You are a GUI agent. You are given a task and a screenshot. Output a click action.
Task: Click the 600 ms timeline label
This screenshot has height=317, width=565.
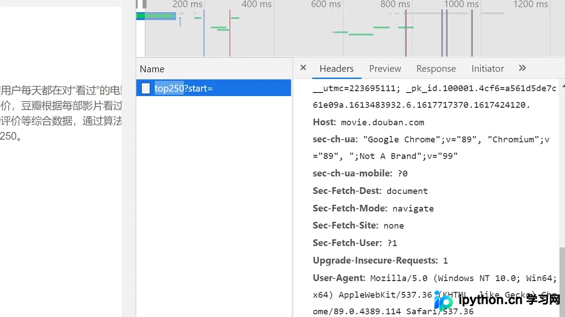pyautogui.click(x=326, y=4)
